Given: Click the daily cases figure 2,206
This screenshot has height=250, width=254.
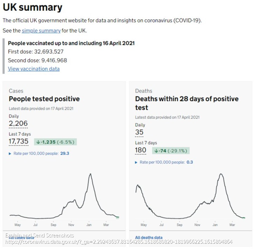Looking at the screenshot, I should click(18, 123).
